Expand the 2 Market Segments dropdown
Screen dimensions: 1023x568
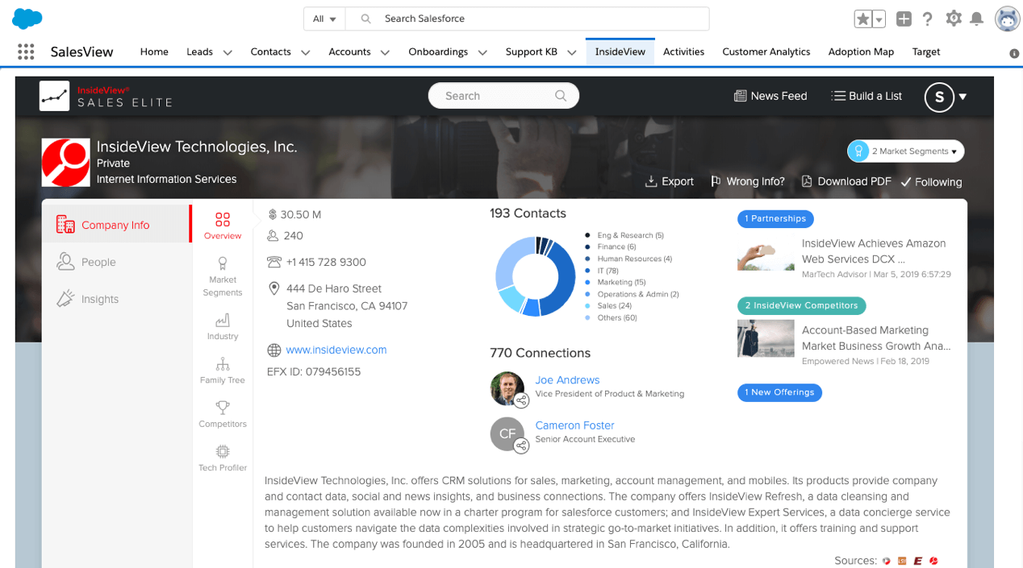click(905, 151)
